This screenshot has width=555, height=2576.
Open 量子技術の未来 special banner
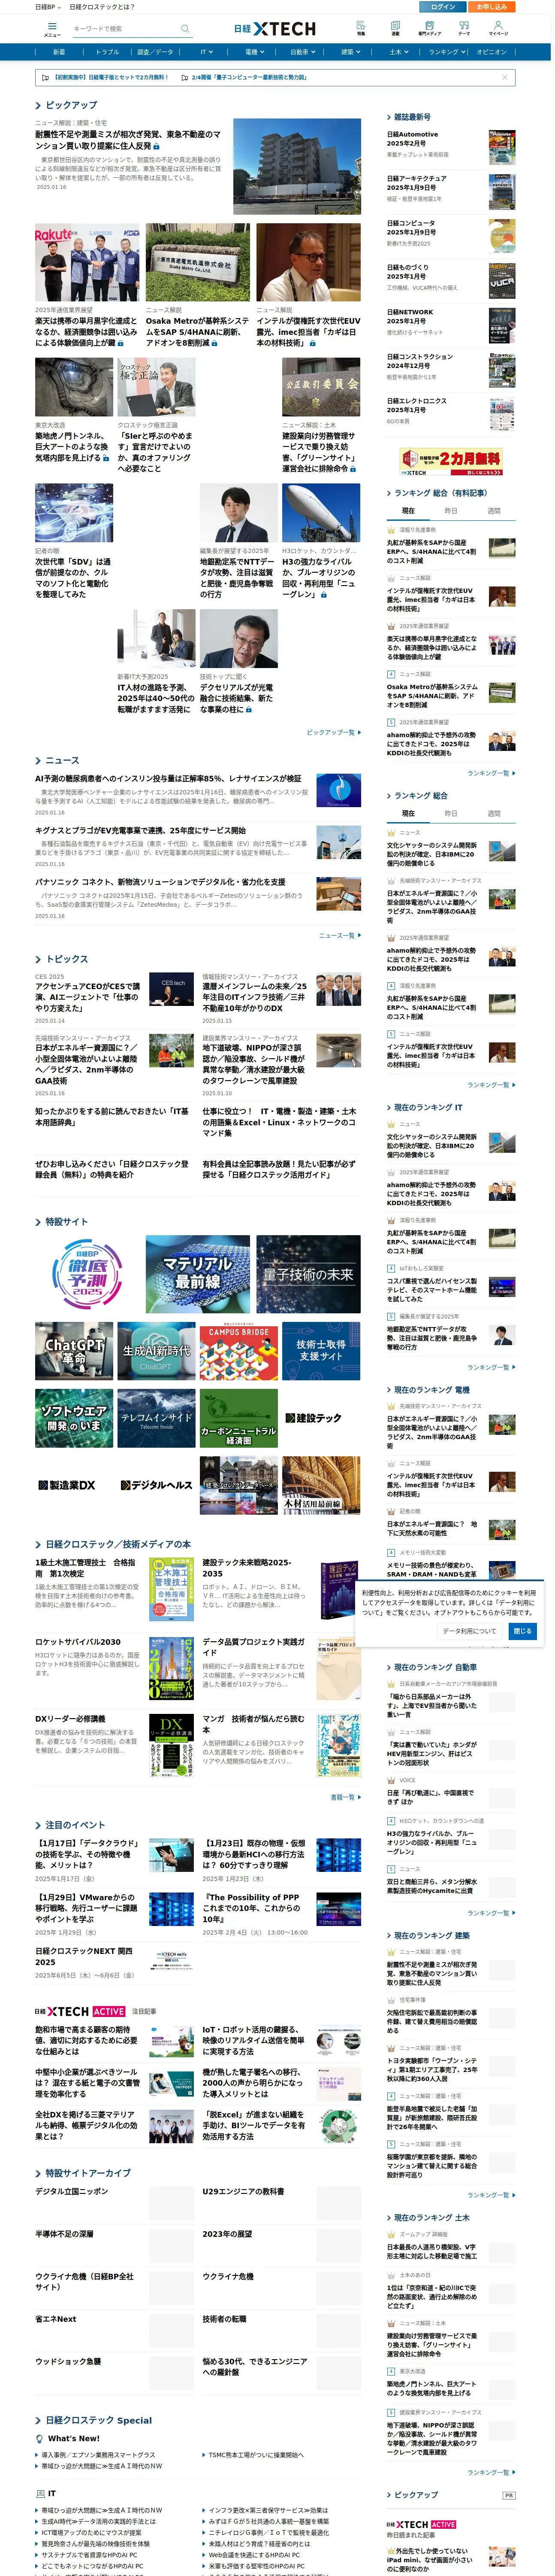pyautogui.click(x=308, y=1274)
